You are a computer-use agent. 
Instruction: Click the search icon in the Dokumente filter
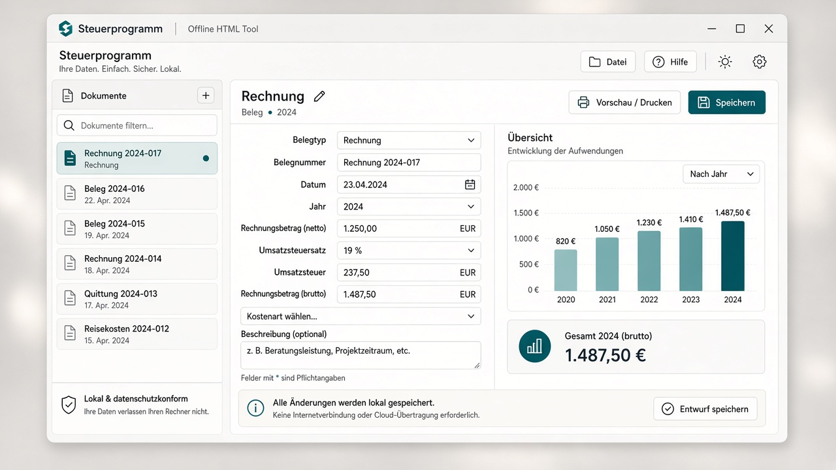[69, 125]
